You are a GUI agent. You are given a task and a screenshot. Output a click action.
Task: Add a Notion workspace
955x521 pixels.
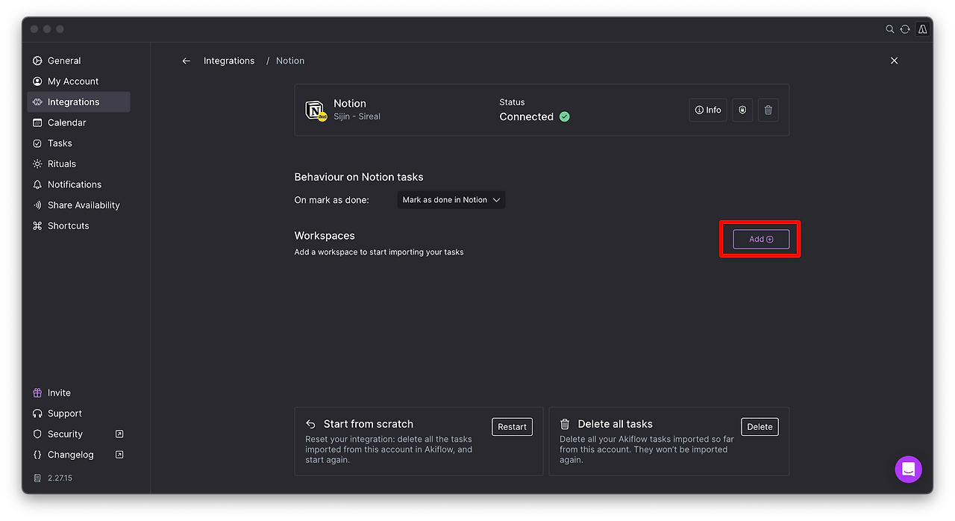pyautogui.click(x=761, y=239)
